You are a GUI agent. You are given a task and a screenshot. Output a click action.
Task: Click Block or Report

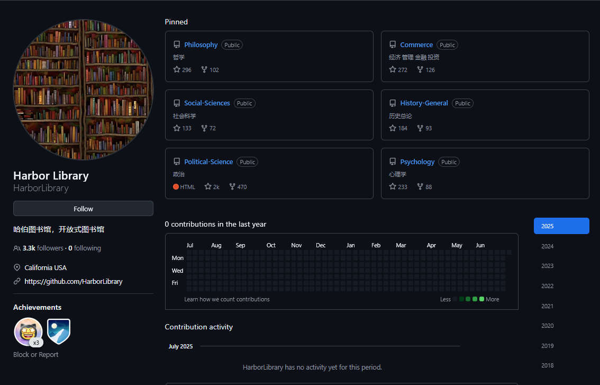click(x=35, y=354)
